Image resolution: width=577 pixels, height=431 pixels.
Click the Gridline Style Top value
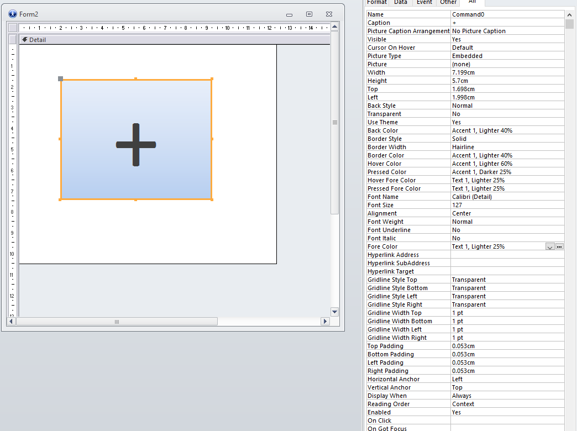pos(507,280)
